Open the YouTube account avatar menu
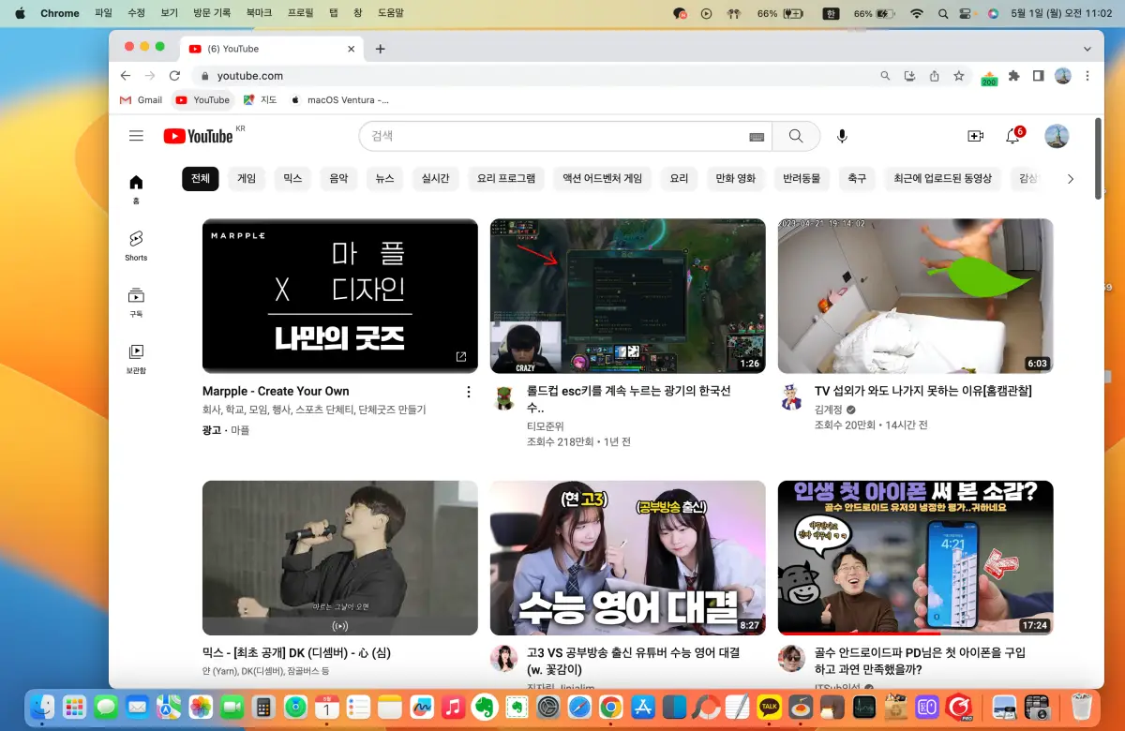 [1057, 136]
